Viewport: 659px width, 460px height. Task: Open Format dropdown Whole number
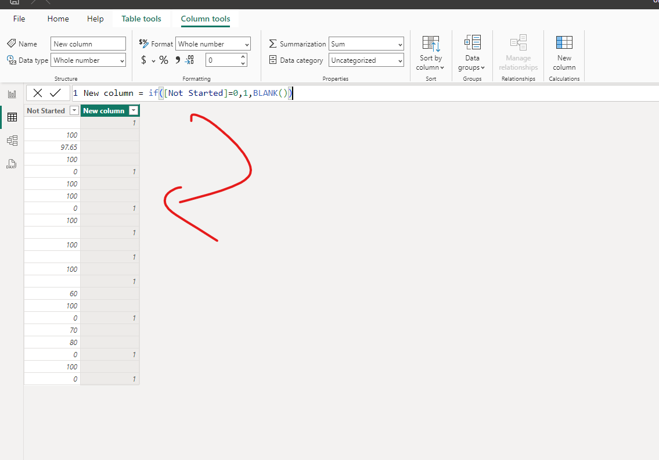tap(213, 44)
